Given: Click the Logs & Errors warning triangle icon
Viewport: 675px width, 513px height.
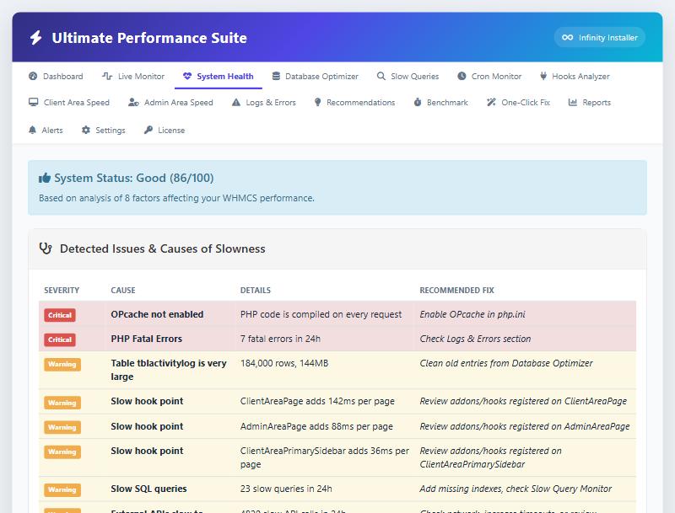Looking at the screenshot, I should click(x=236, y=102).
